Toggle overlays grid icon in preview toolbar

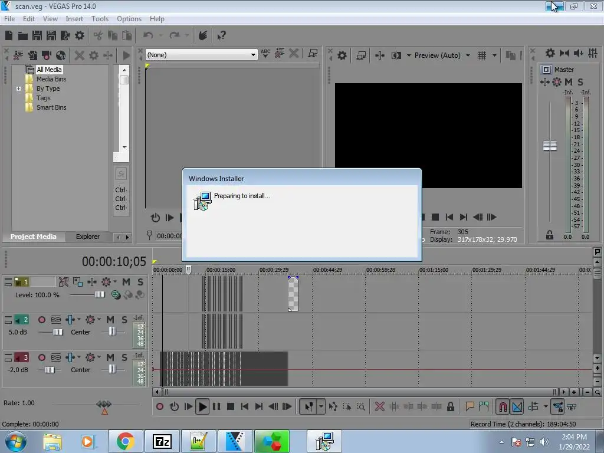click(482, 55)
